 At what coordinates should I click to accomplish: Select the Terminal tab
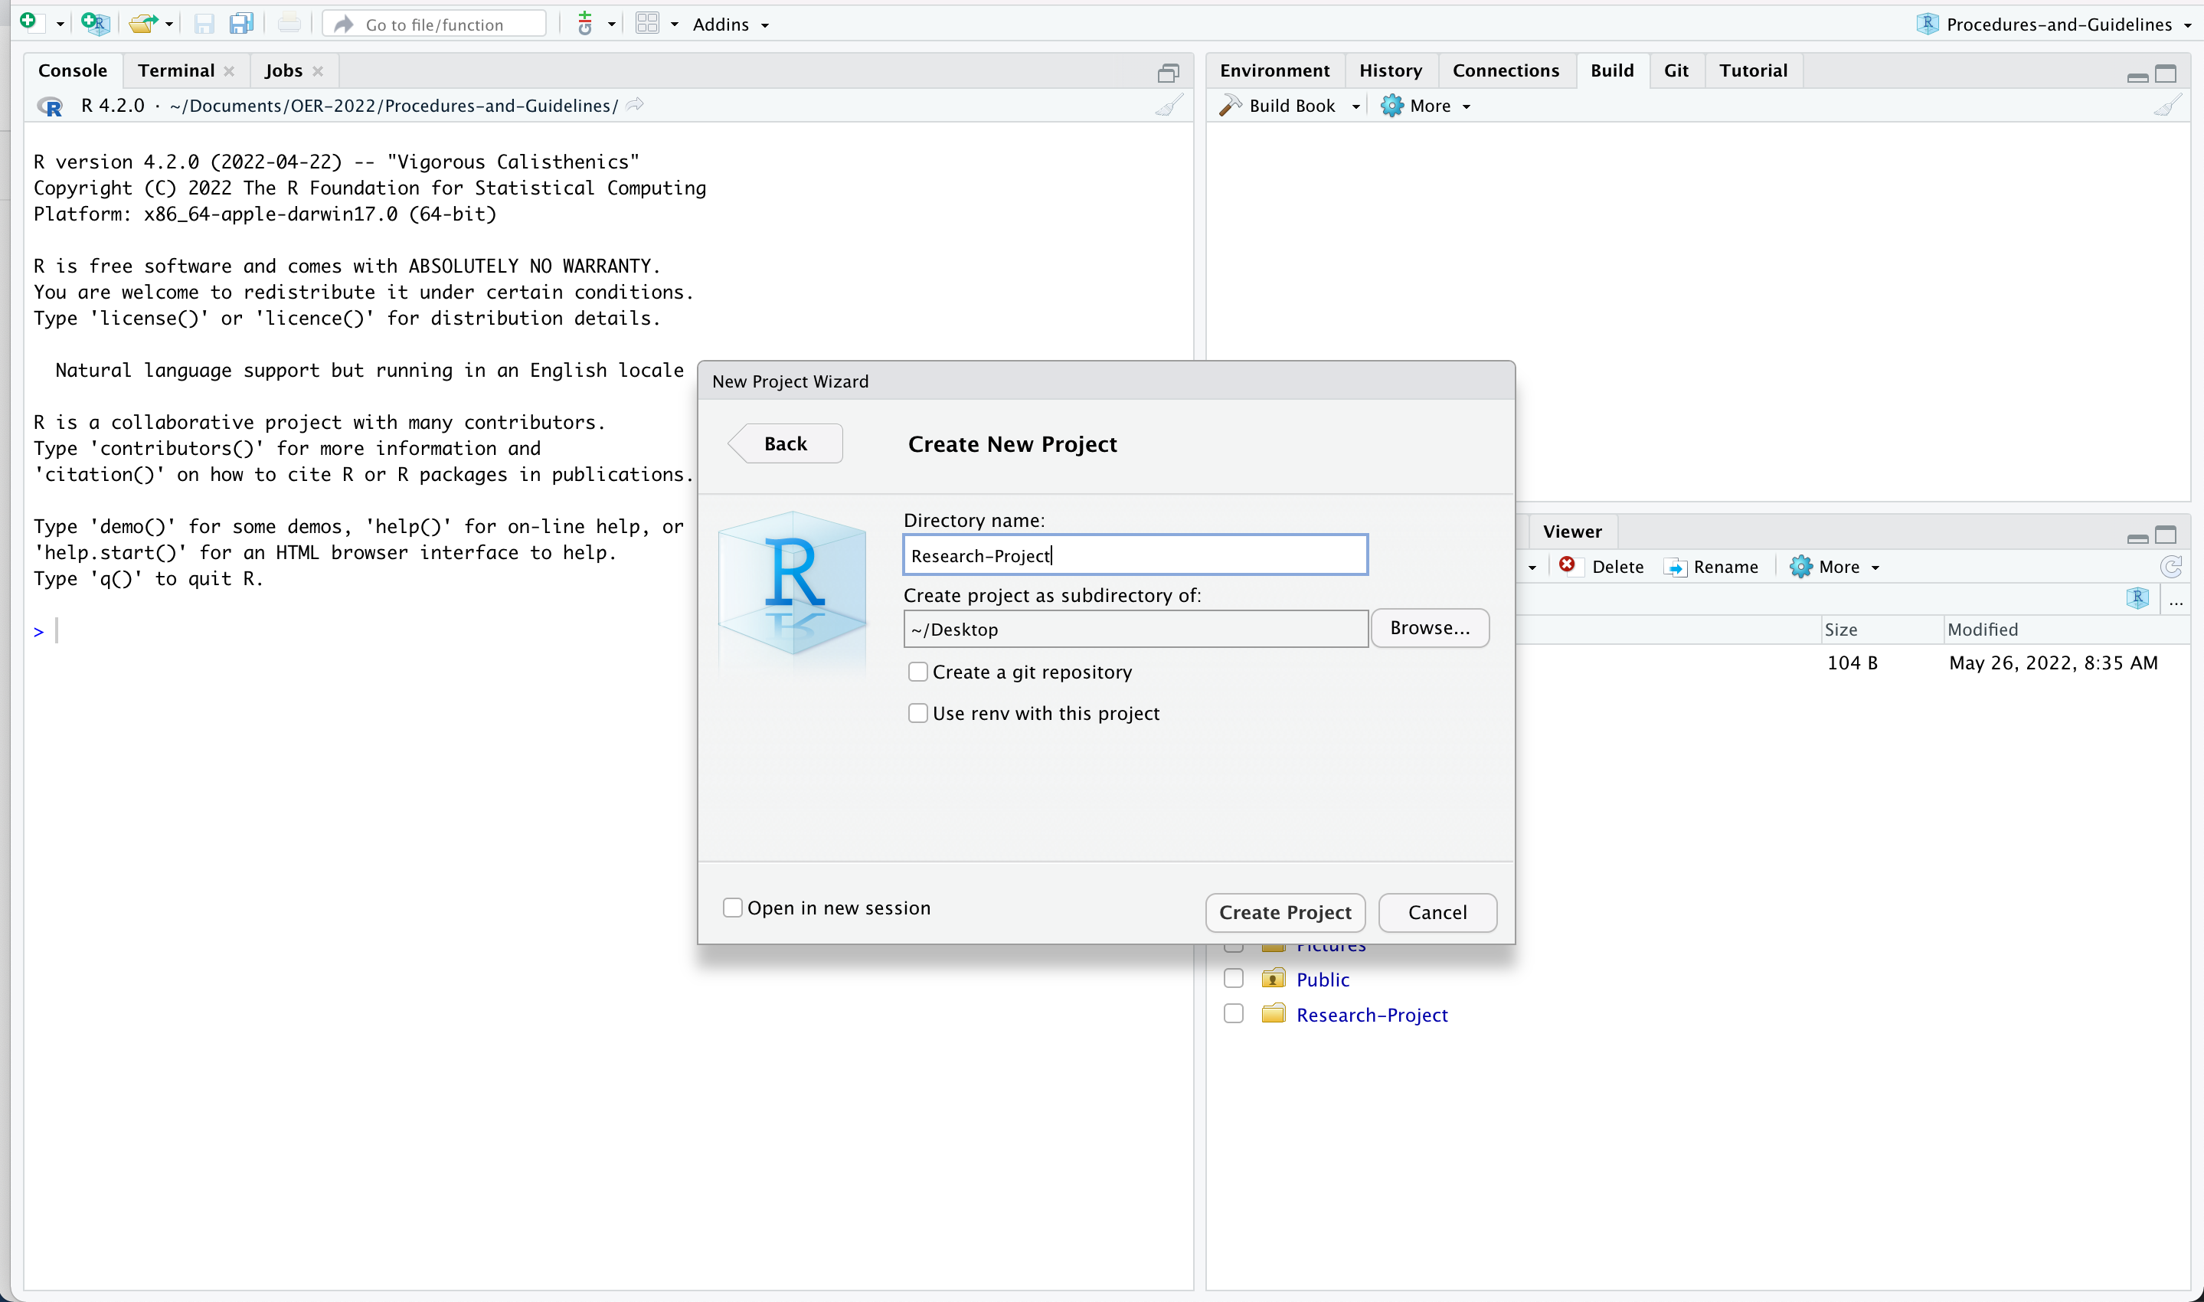click(175, 70)
